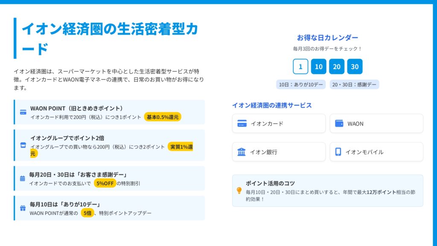437x246 pixels.
Task: Click the bank building icon in イオン銀行 tile
Action: click(242, 152)
